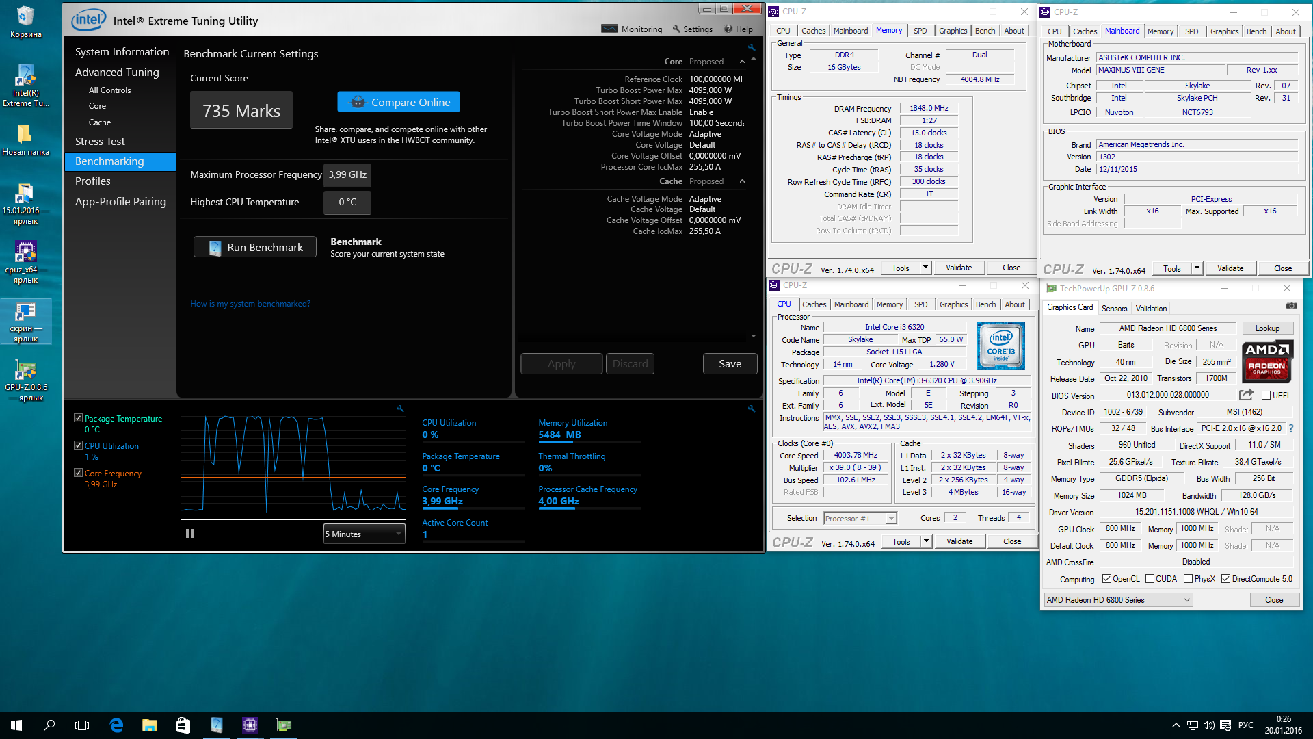Collapse the Cache proposed settings section
Image resolution: width=1313 pixels, height=739 pixels.
pyautogui.click(x=742, y=181)
